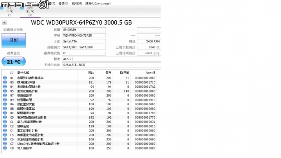The width and height of the screenshot is (281, 158).
Task: Click the drive title WDC WD30PURX-64P6ZY0 3000.5 GB
Action: click(x=81, y=23)
